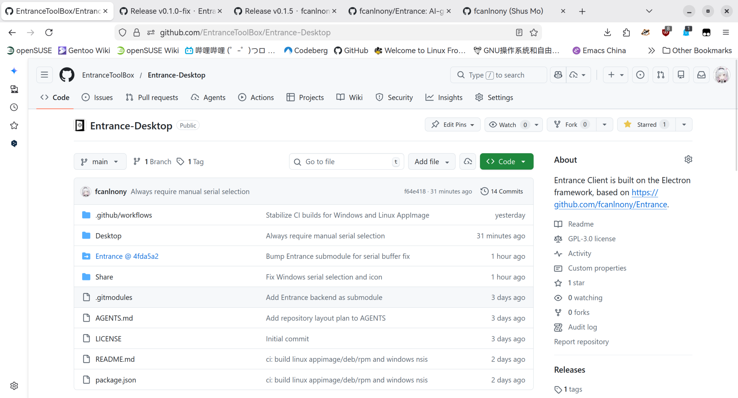Viewport: 738px width, 398px height.
Task: Click the browser address bar URL
Action: pyautogui.click(x=245, y=32)
